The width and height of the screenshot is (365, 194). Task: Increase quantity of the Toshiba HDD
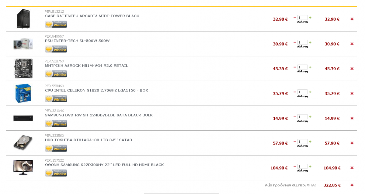coord(310,142)
